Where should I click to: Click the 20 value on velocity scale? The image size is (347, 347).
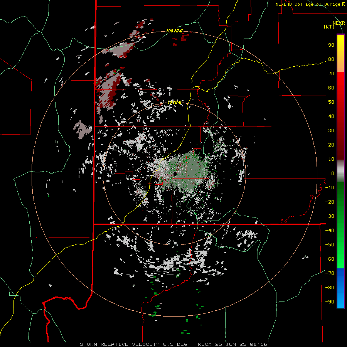(x=331, y=145)
